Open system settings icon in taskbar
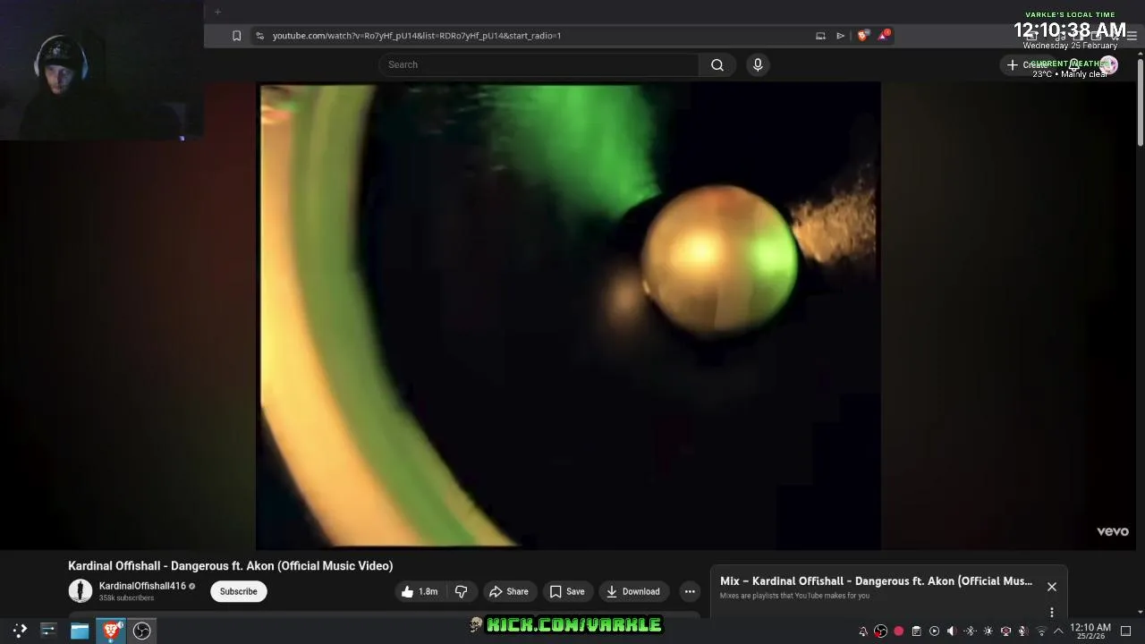This screenshot has height=644, width=1145. tap(48, 631)
